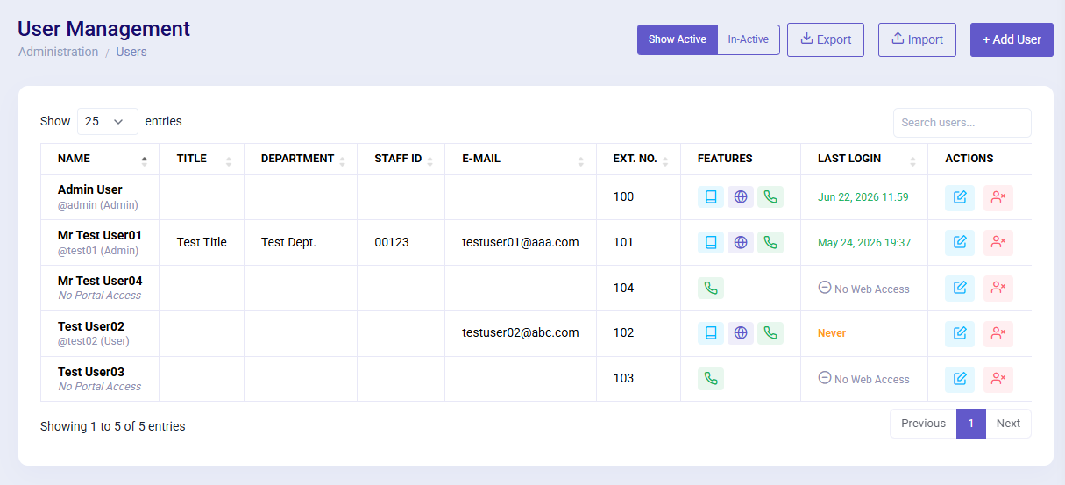Click the phone feature icon for Admin User
This screenshot has width=1065, height=485.
770,197
